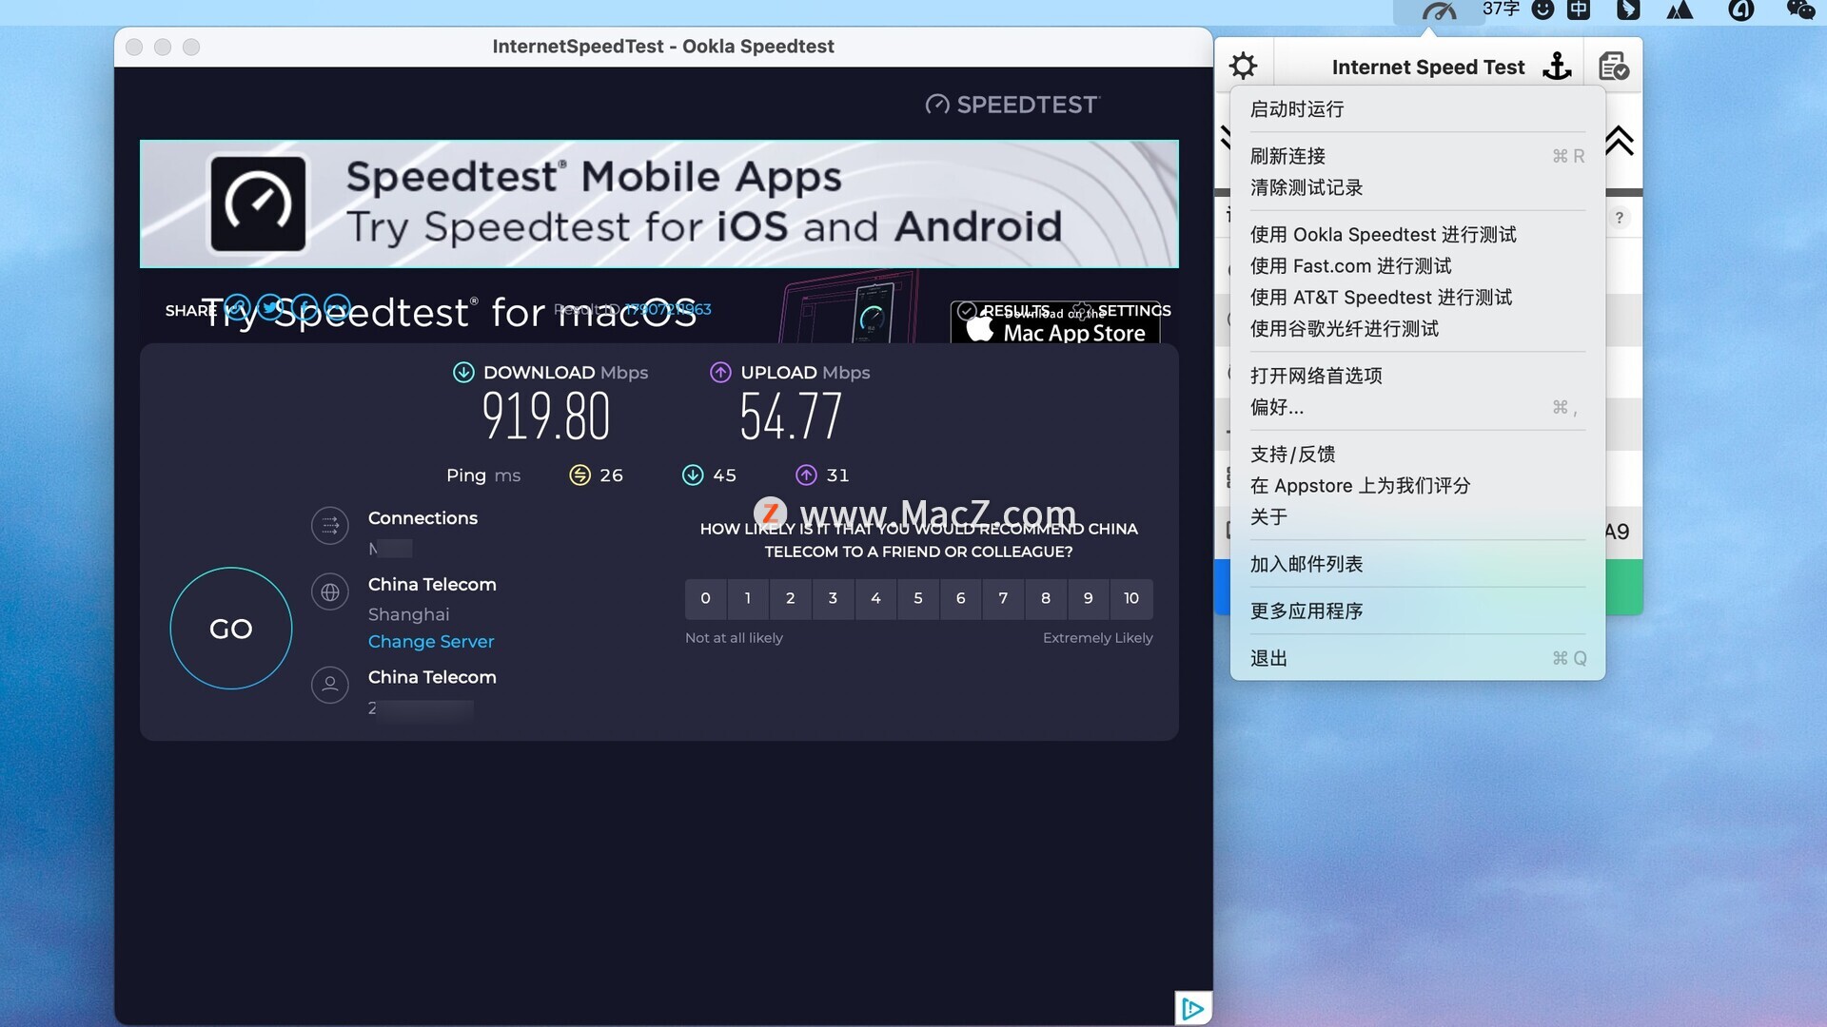Viewport: 1827px width, 1027px height.
Task: Rate recommendation score 9
Action: [x=1089, y=599]
